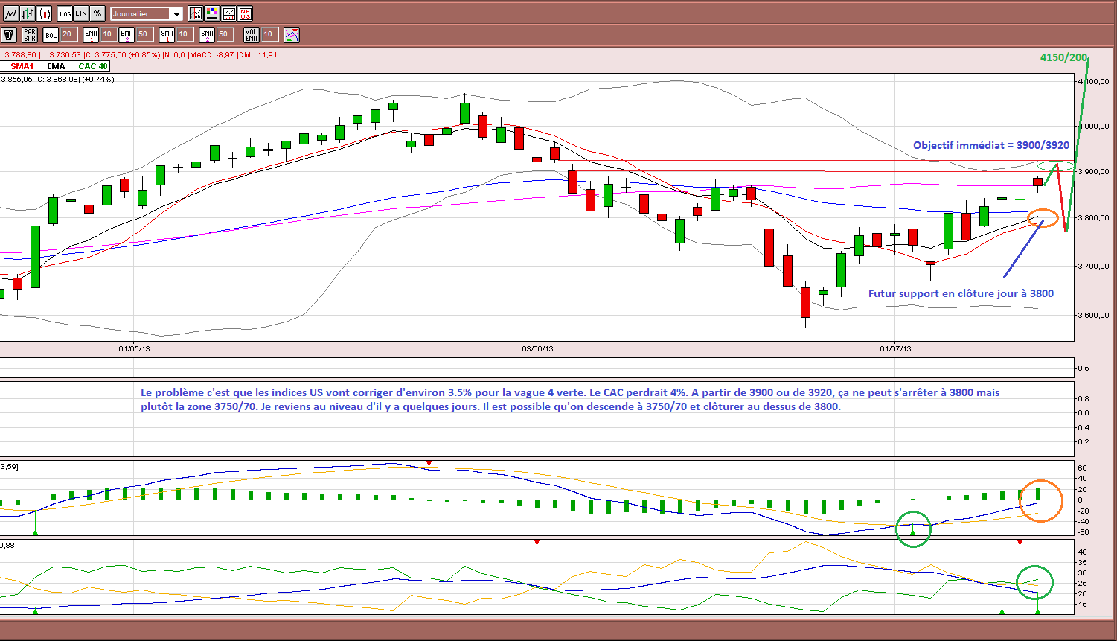Toggle Bollinger BOL indicator
The height and width of the screenshot is (641, 1117).
point(51,34)
